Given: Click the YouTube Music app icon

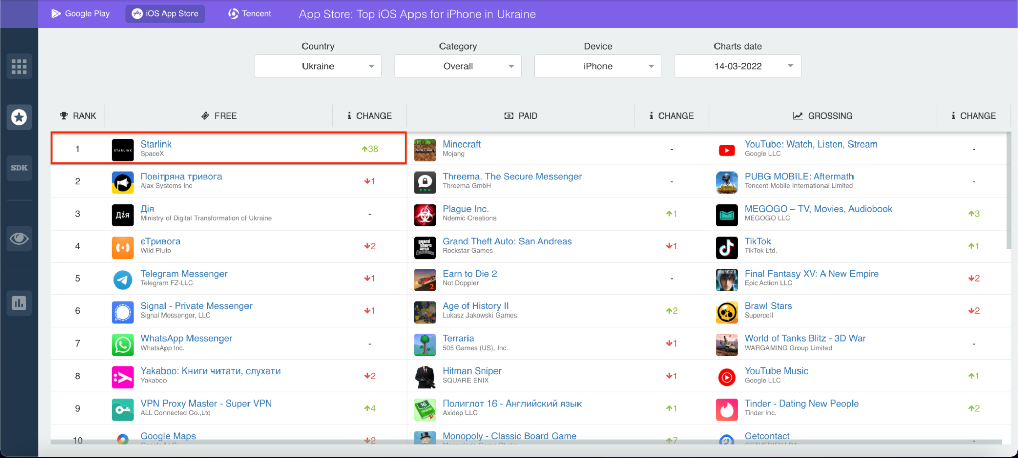Looking at the screenshot, I should coord(727,377).
